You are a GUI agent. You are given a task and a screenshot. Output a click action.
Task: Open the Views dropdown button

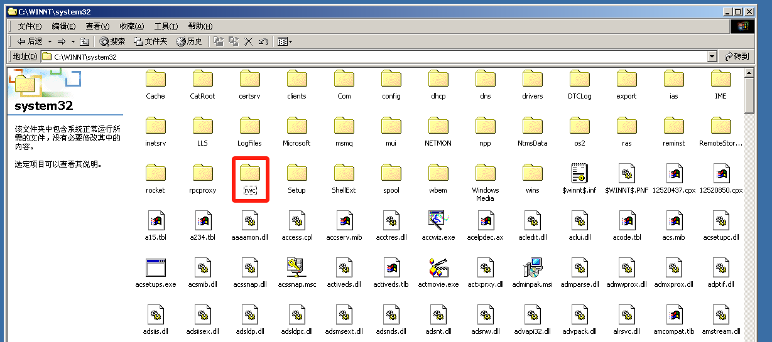coord(285,41)
